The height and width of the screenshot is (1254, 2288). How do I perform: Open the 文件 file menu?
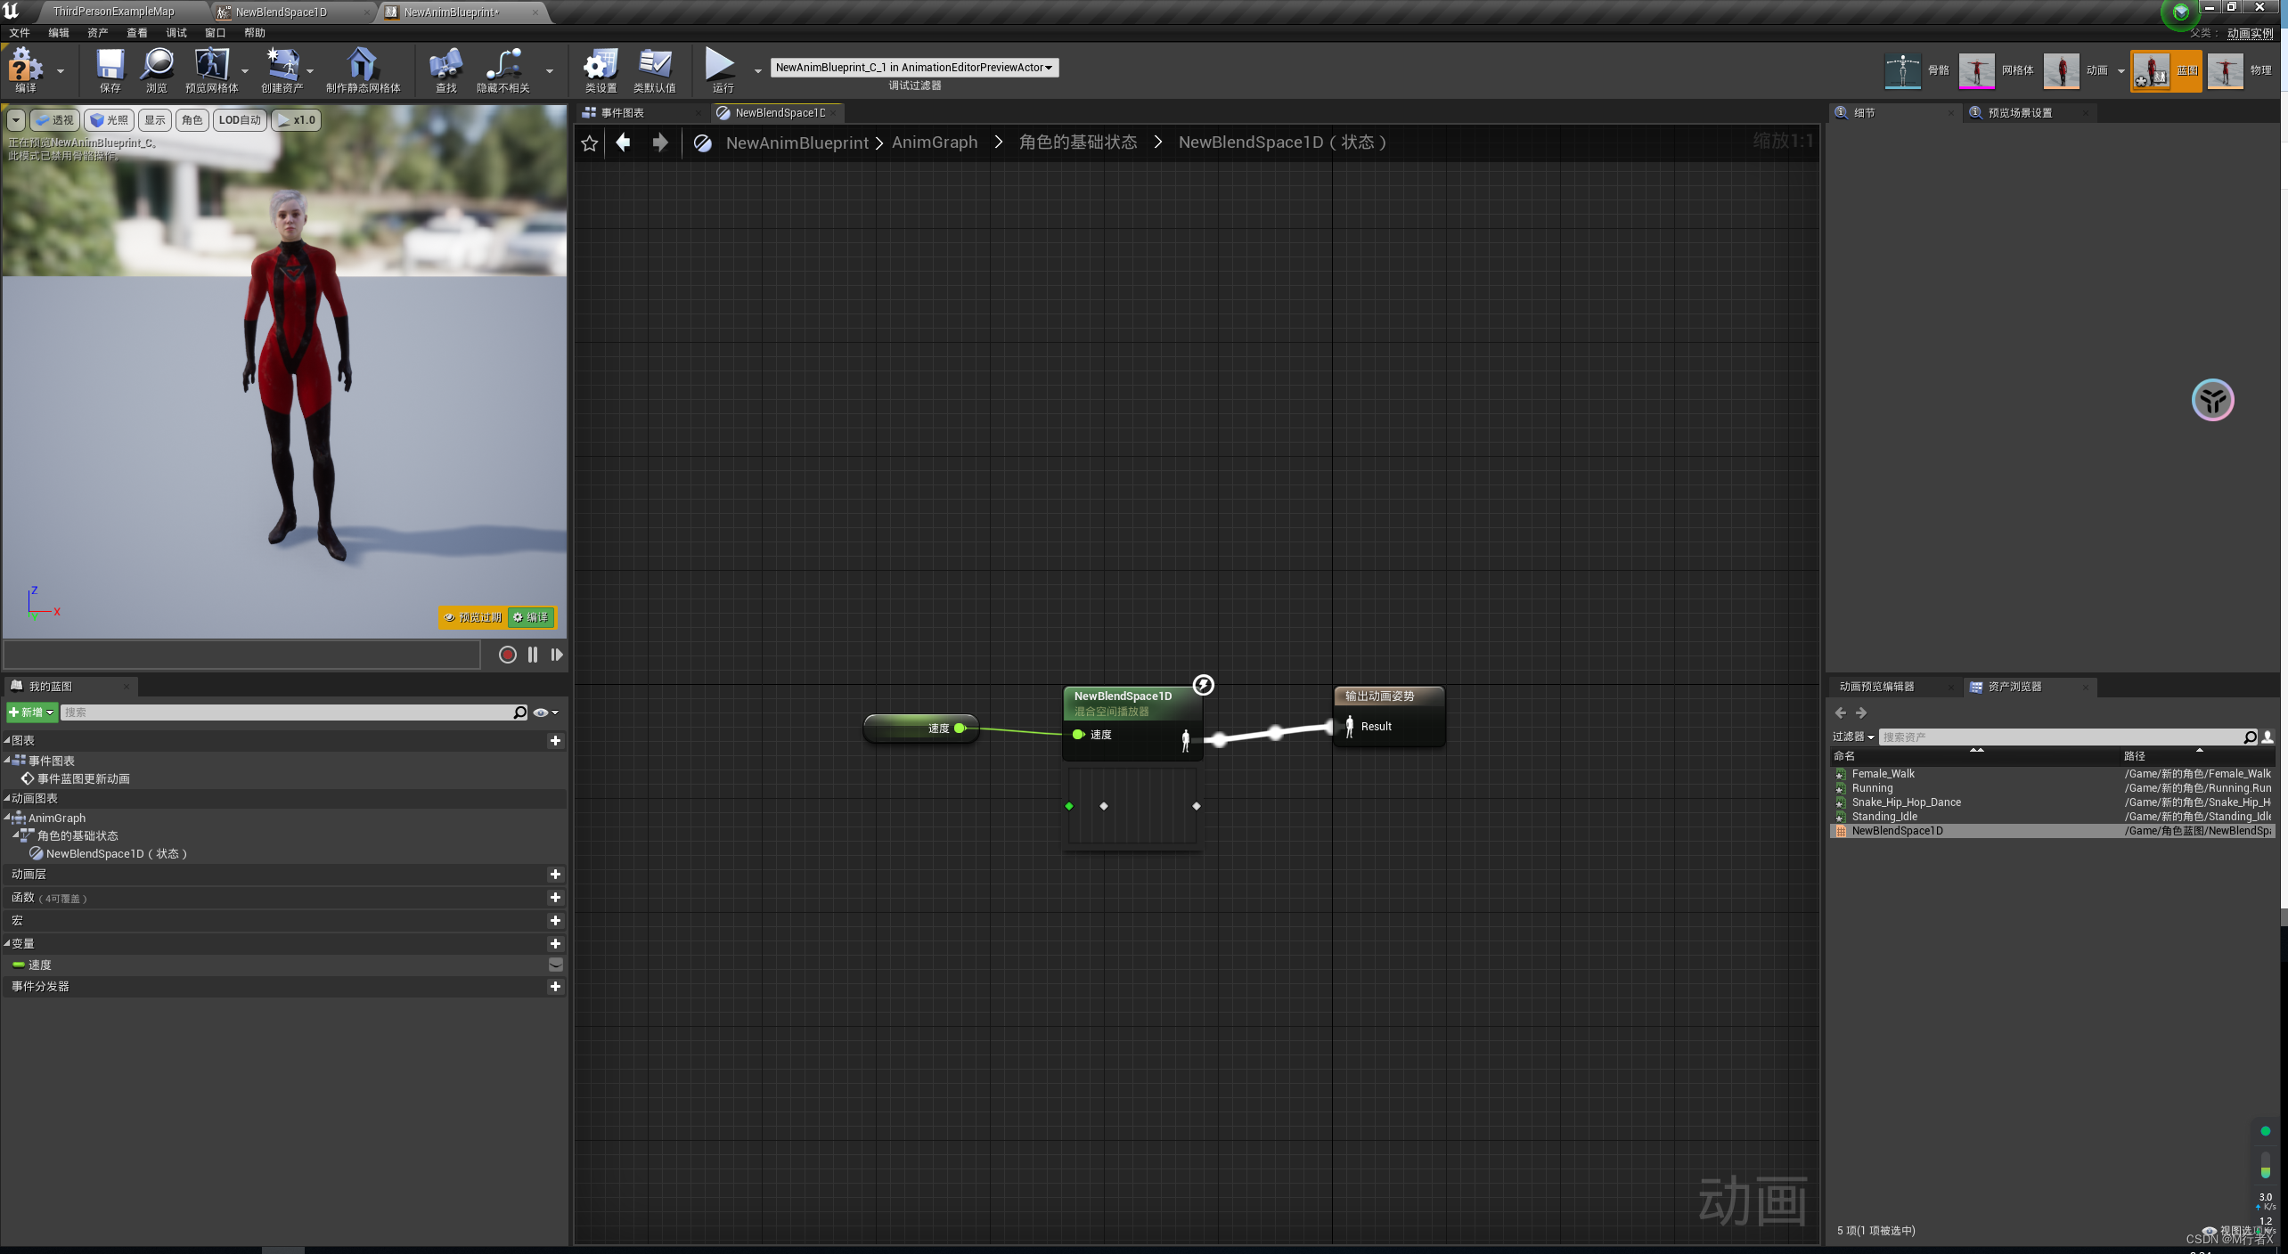point(20,33)
